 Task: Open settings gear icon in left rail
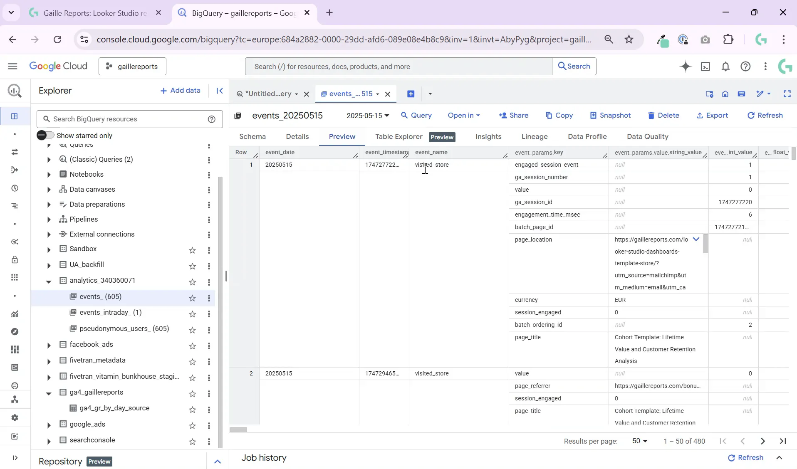15,417
